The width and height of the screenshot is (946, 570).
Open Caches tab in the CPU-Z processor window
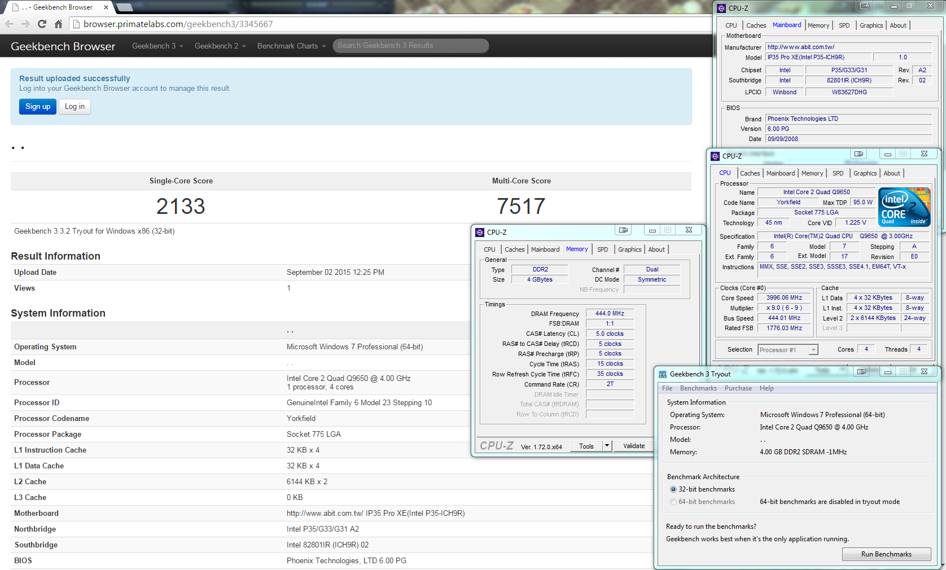tap(750, 173)
